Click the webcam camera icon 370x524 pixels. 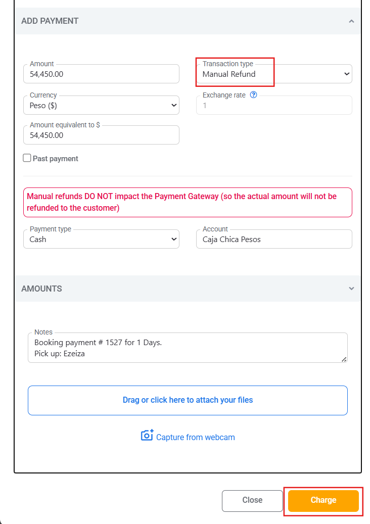tap(147, 435)
